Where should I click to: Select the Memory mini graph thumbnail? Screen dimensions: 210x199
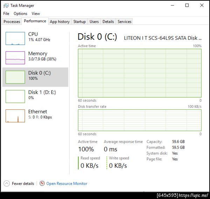click(x=15, y=58)
